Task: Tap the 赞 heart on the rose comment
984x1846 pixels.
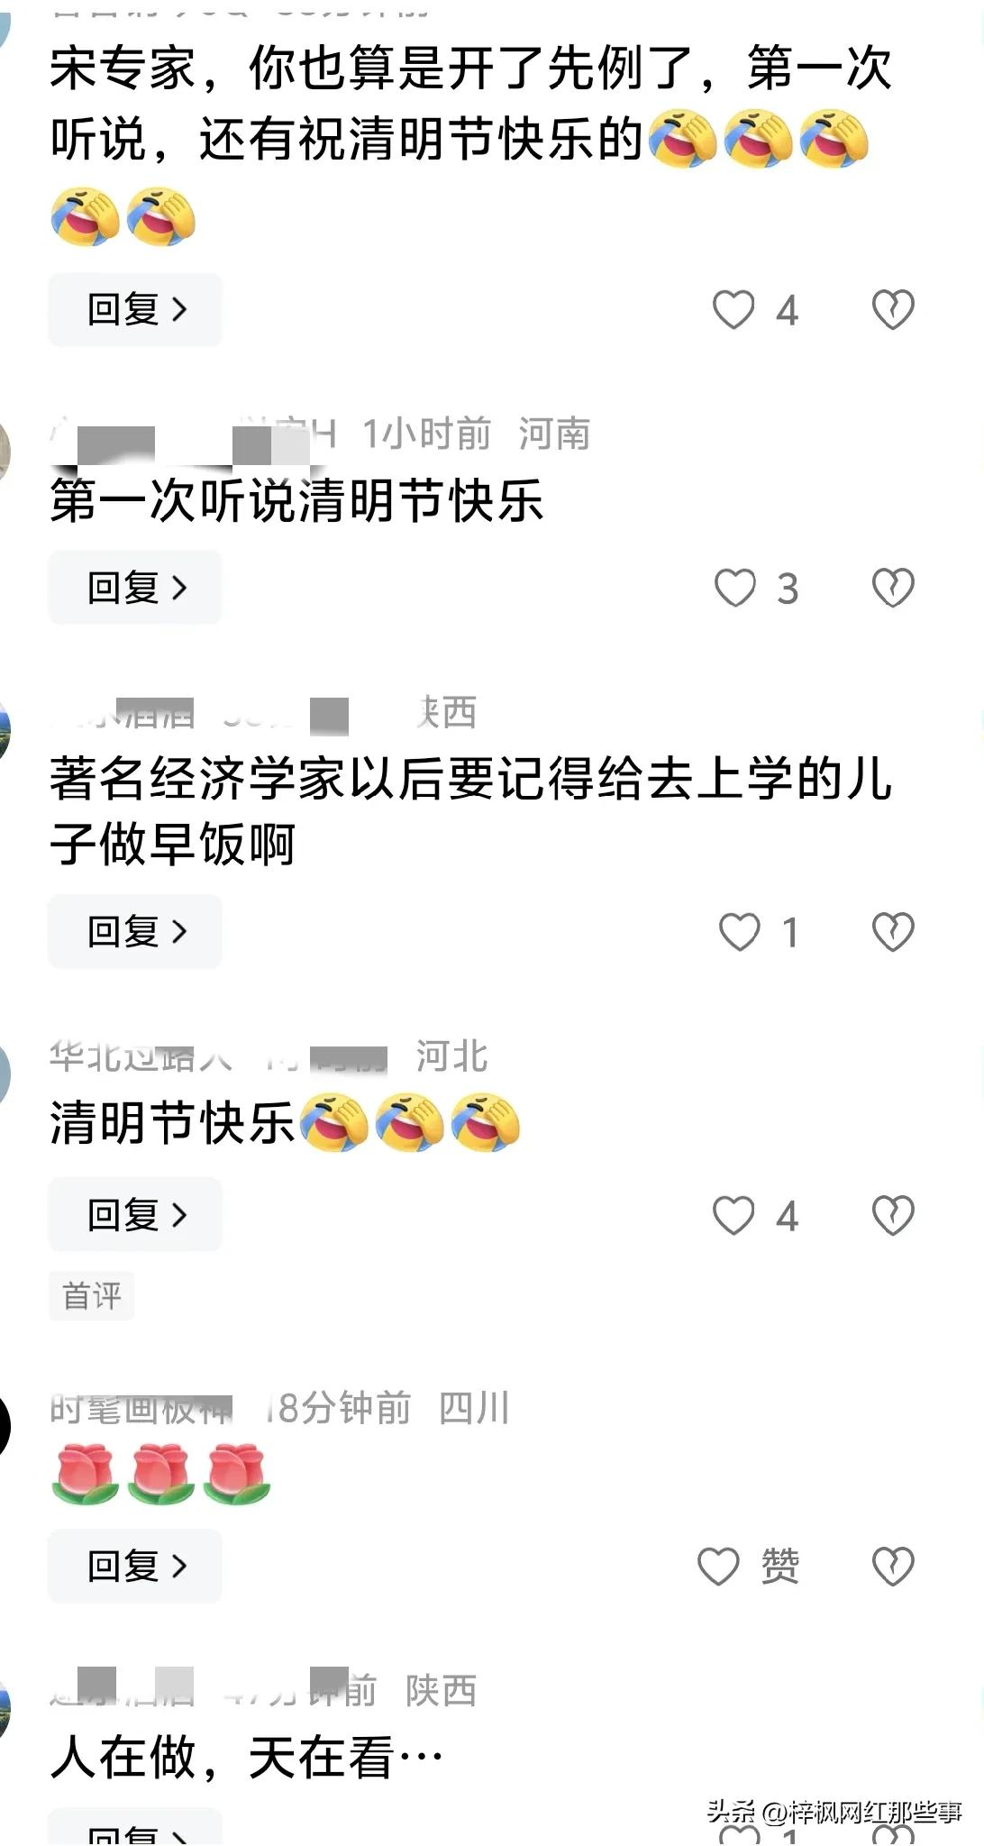Action: click(x=719, y=1567)
